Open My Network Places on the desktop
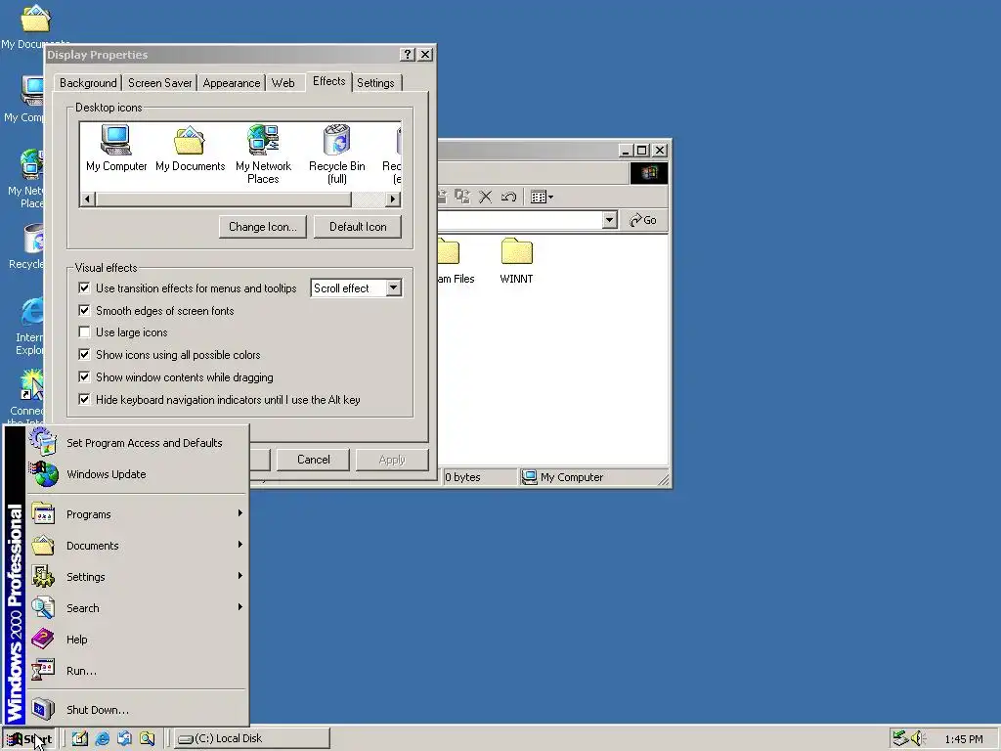Screen dimensions: 1001x751 pos(28,179)
